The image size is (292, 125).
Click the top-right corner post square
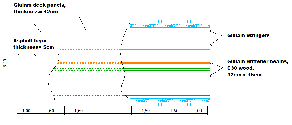(x=207, y=21)
